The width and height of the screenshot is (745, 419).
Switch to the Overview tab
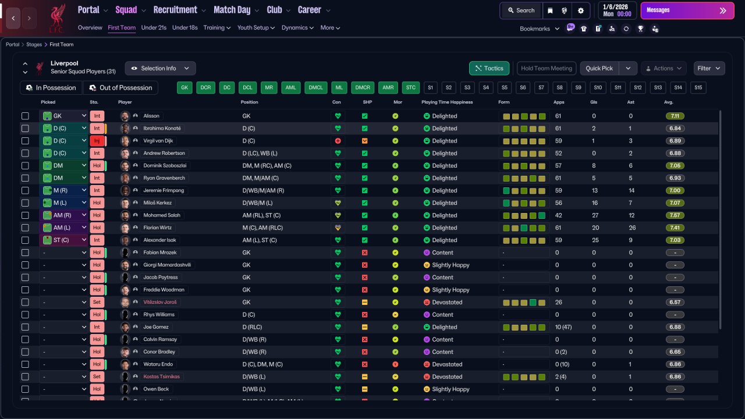[90, 27]
